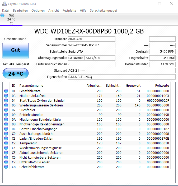Open the Bearbeiten menu
Image resolution: width=178 pixels, height=186 pixels.
click(20, 11)
